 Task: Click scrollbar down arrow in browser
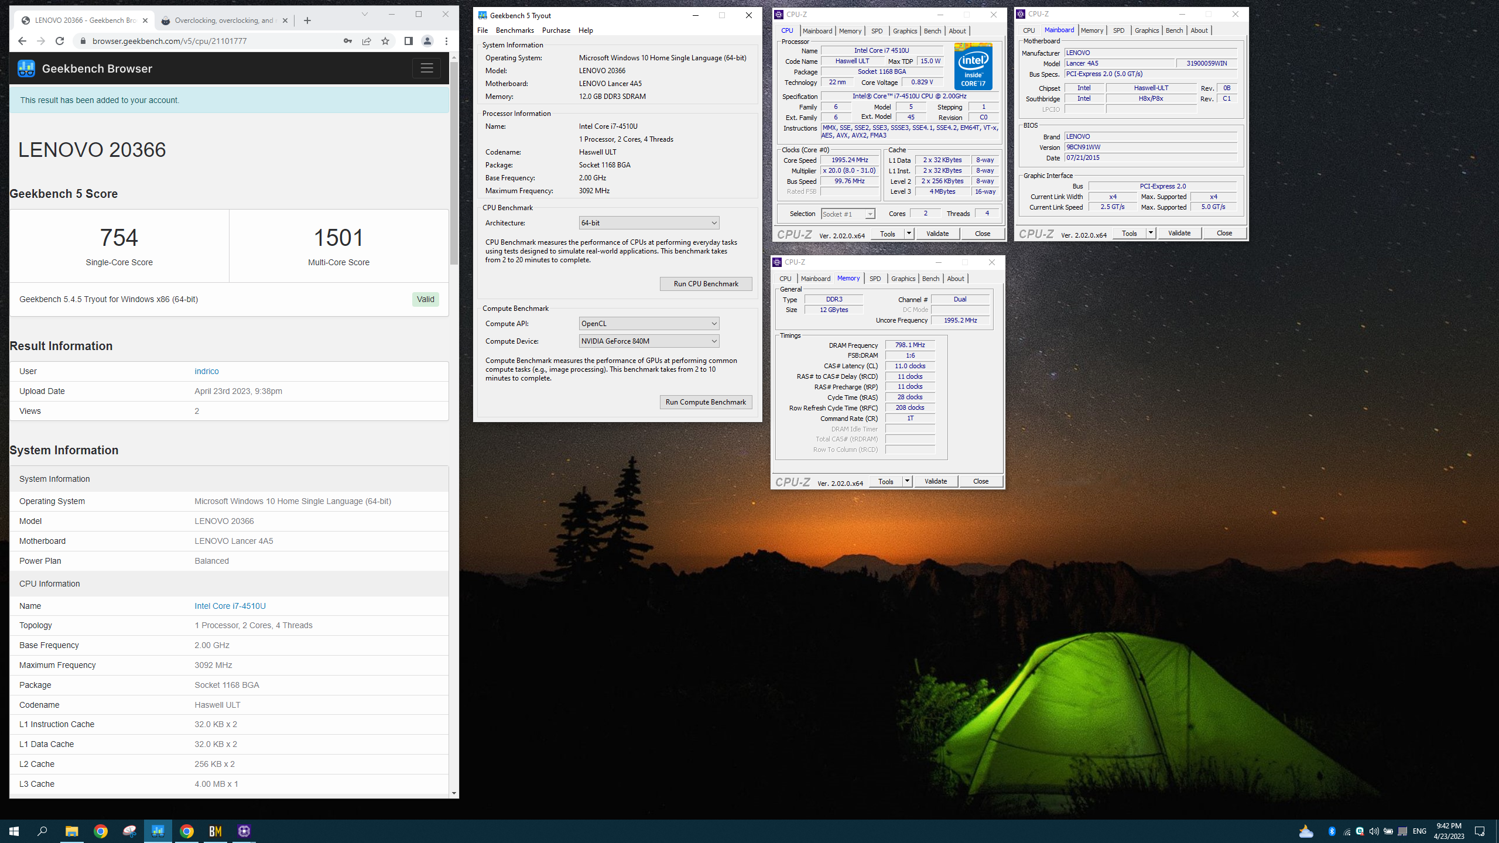(454, 793)
